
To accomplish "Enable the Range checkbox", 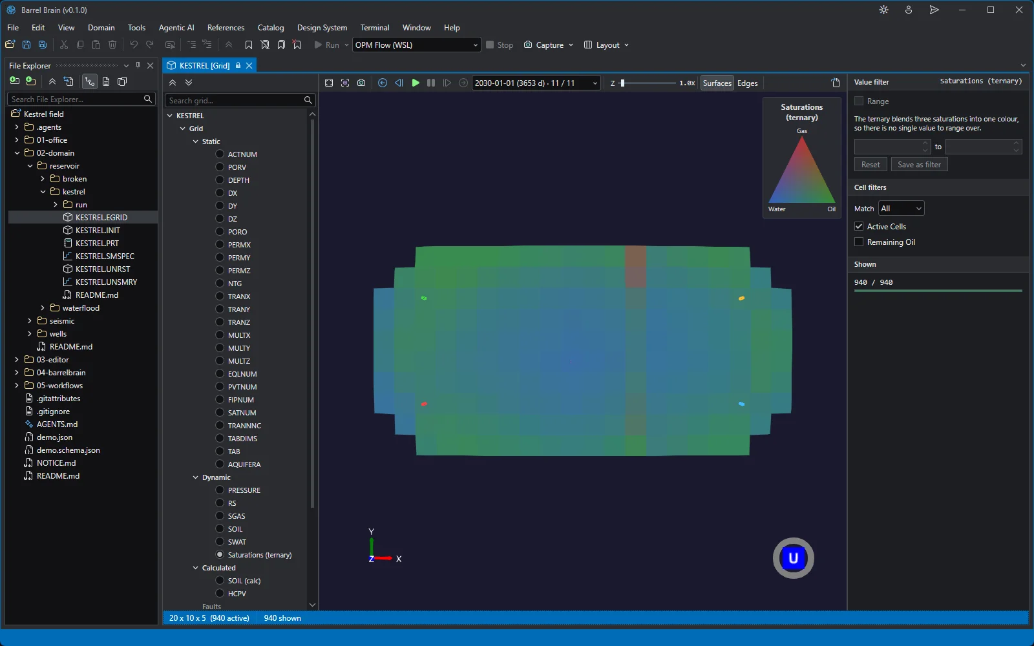I will (859, 101).
